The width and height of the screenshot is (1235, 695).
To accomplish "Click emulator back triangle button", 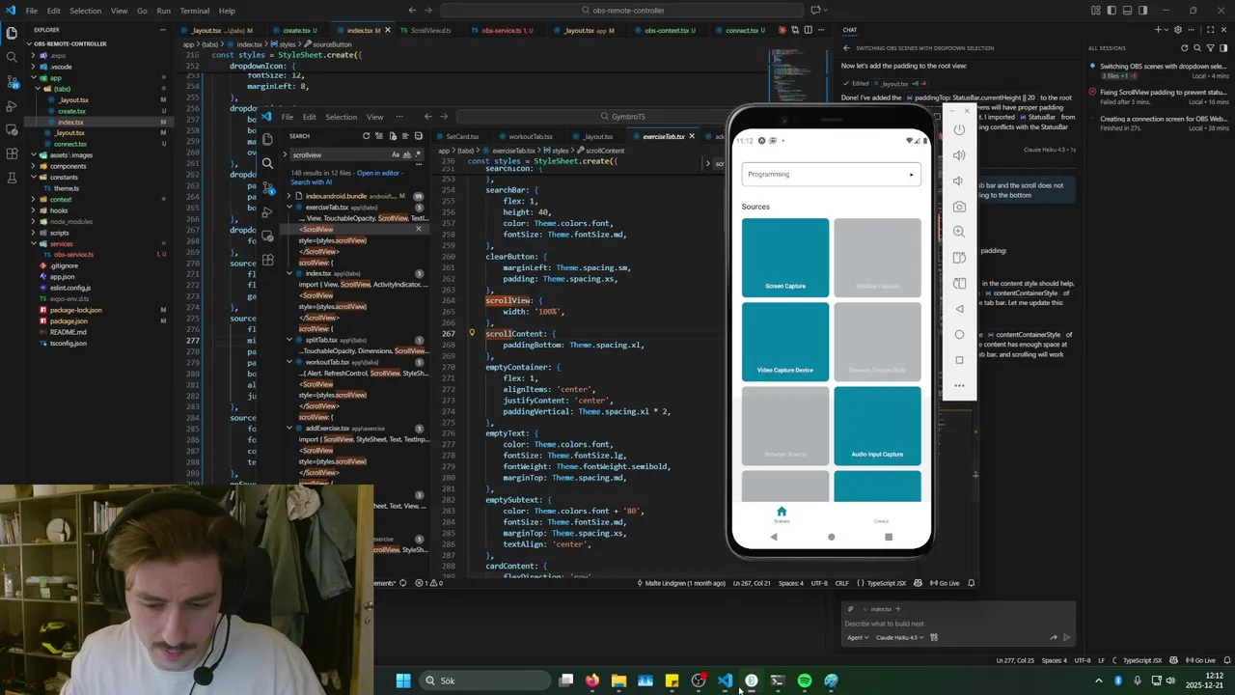I will (959, 309).
